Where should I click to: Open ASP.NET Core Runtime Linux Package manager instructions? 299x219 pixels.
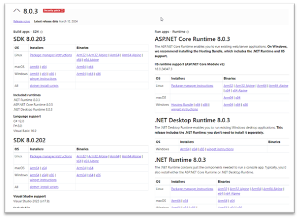click(x=192, y=86)
